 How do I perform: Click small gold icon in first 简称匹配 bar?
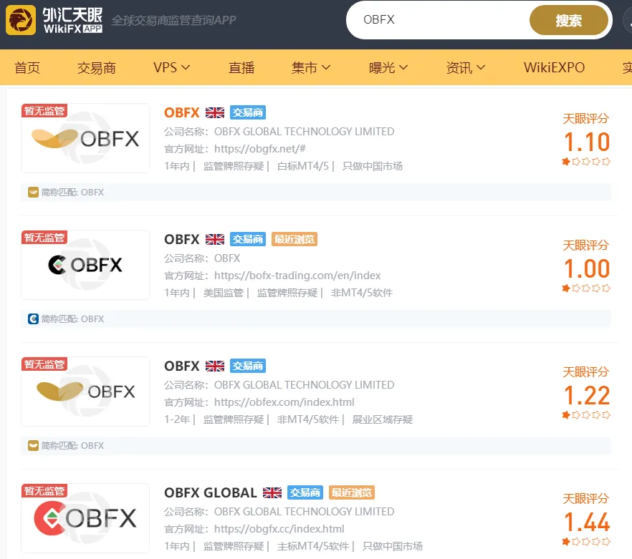pos(33,193)
